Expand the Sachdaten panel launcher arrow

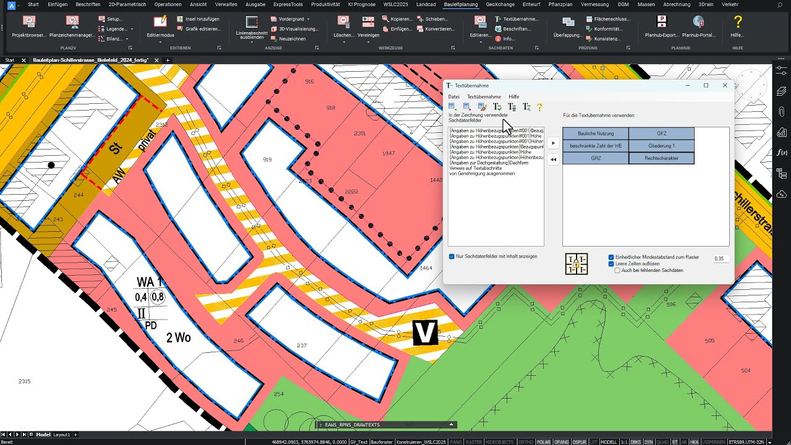point(536,48)
